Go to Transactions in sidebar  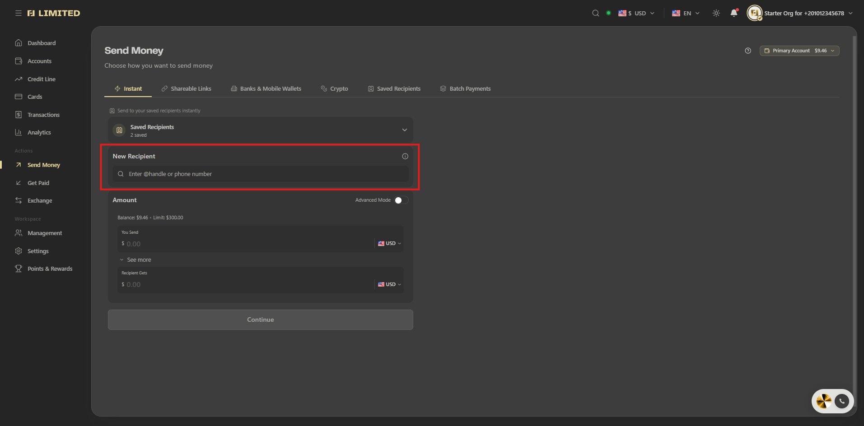tap(43, 115)
